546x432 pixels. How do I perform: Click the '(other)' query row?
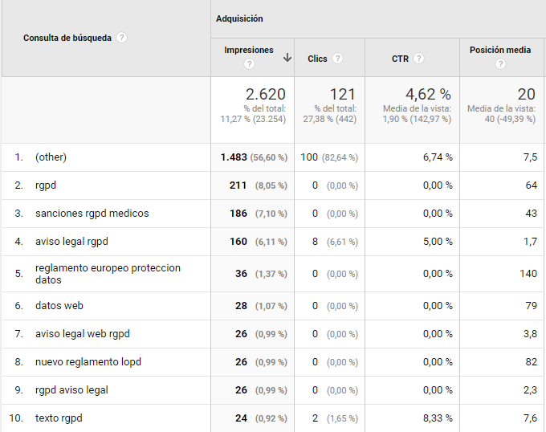[51, 157]
